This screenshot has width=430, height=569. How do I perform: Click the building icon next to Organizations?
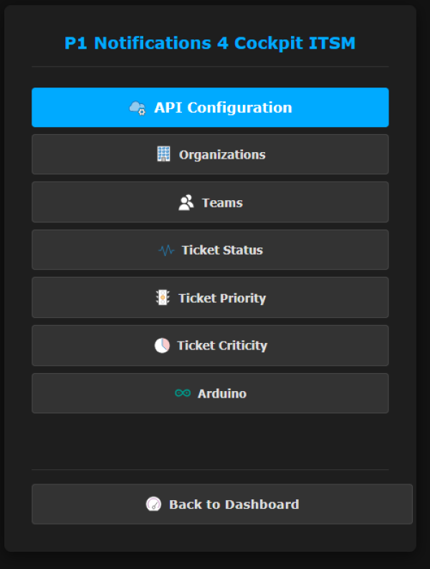click(x=164, y=154)
